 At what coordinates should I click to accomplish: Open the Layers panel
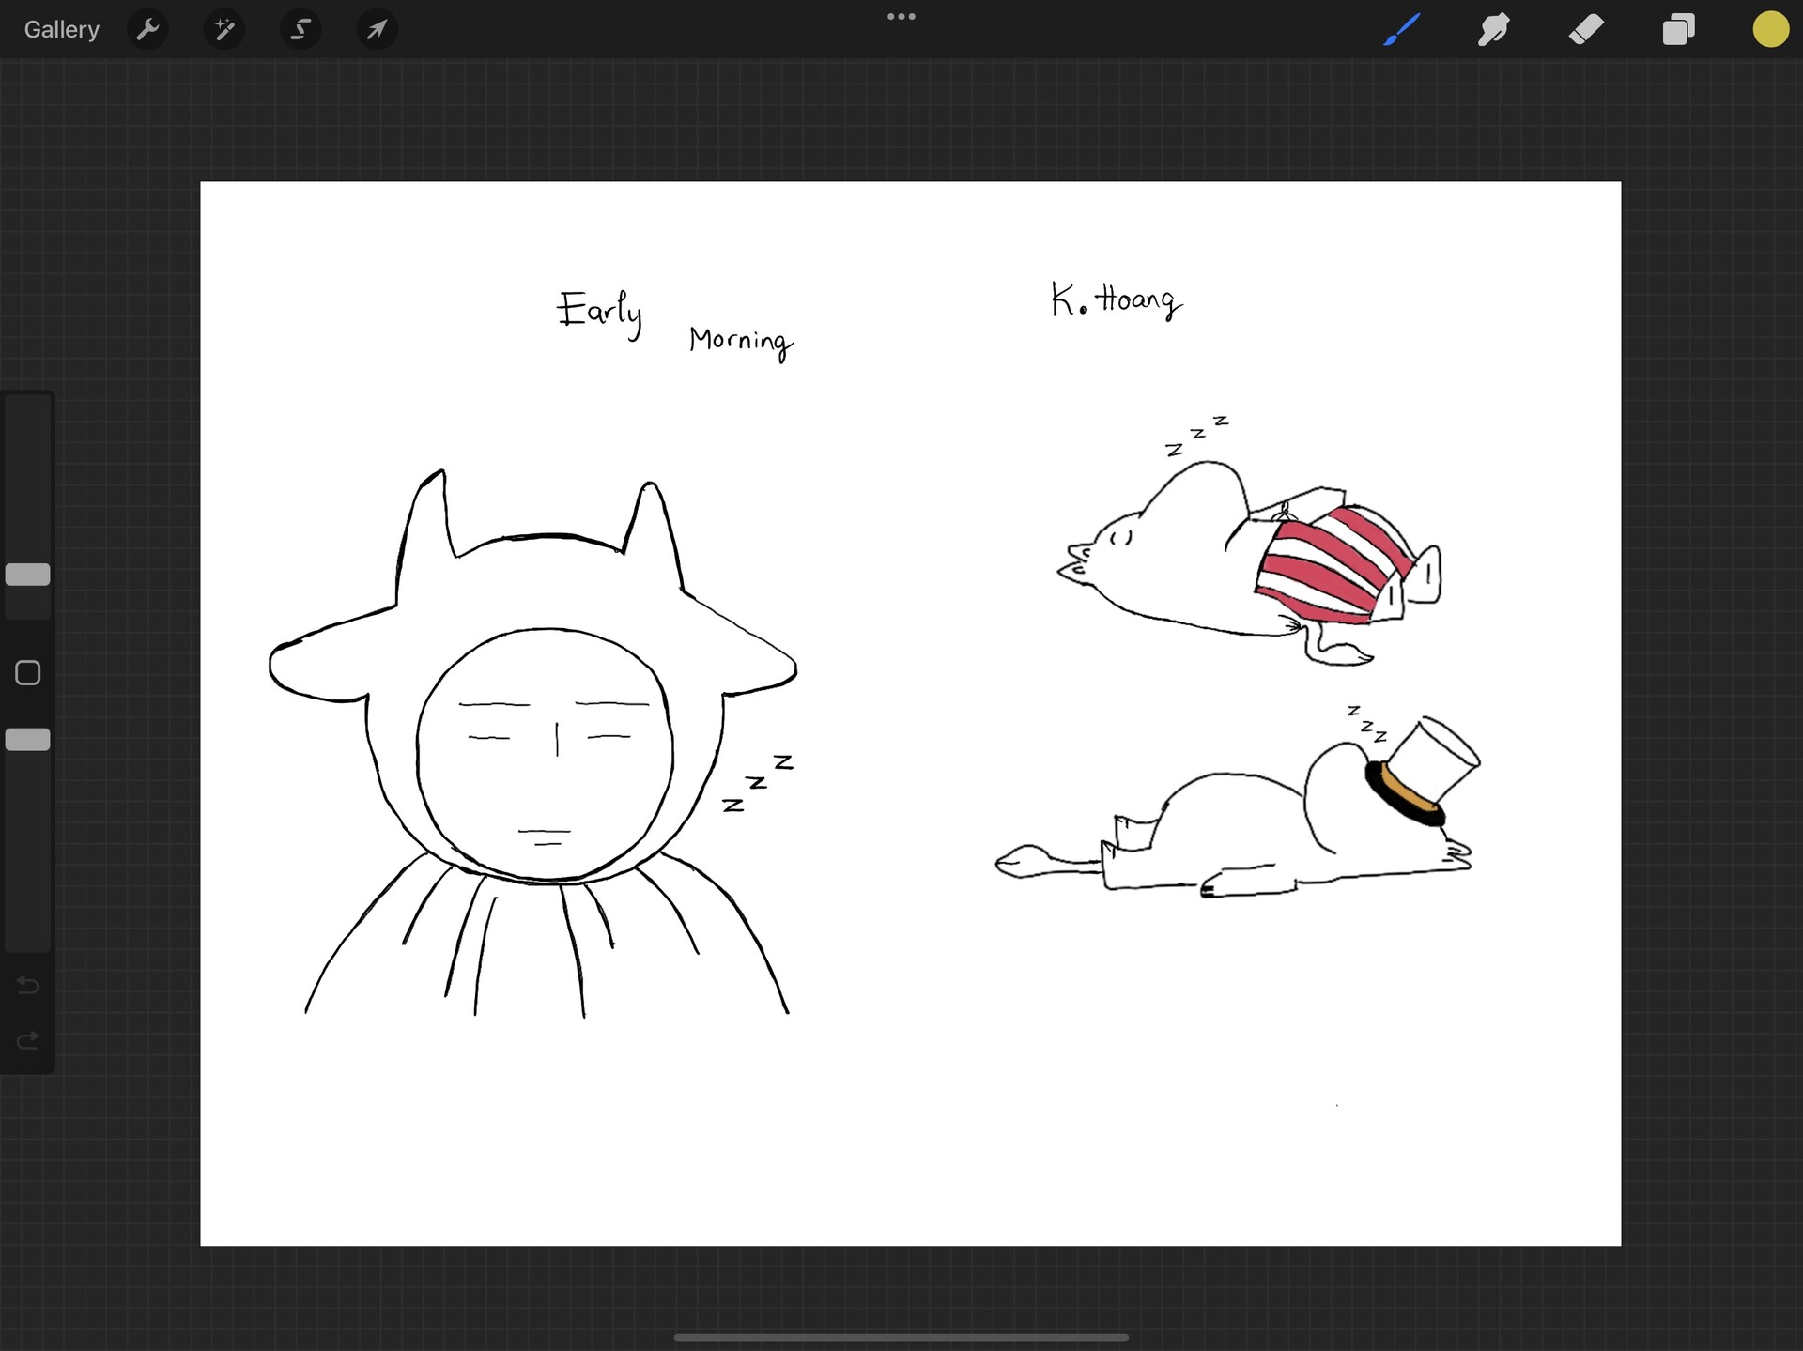click(x=1678, y=30)
